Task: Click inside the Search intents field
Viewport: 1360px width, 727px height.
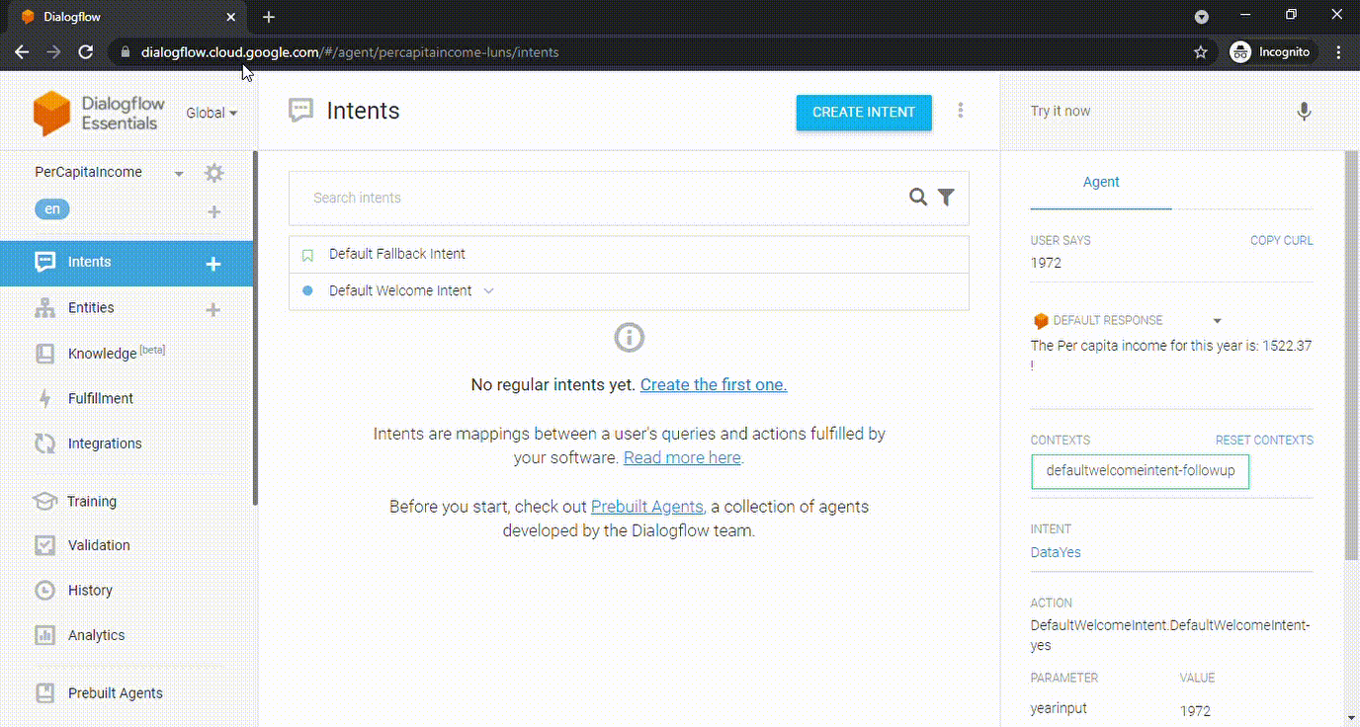Action: pyautogui.click(x=593, y=198)
